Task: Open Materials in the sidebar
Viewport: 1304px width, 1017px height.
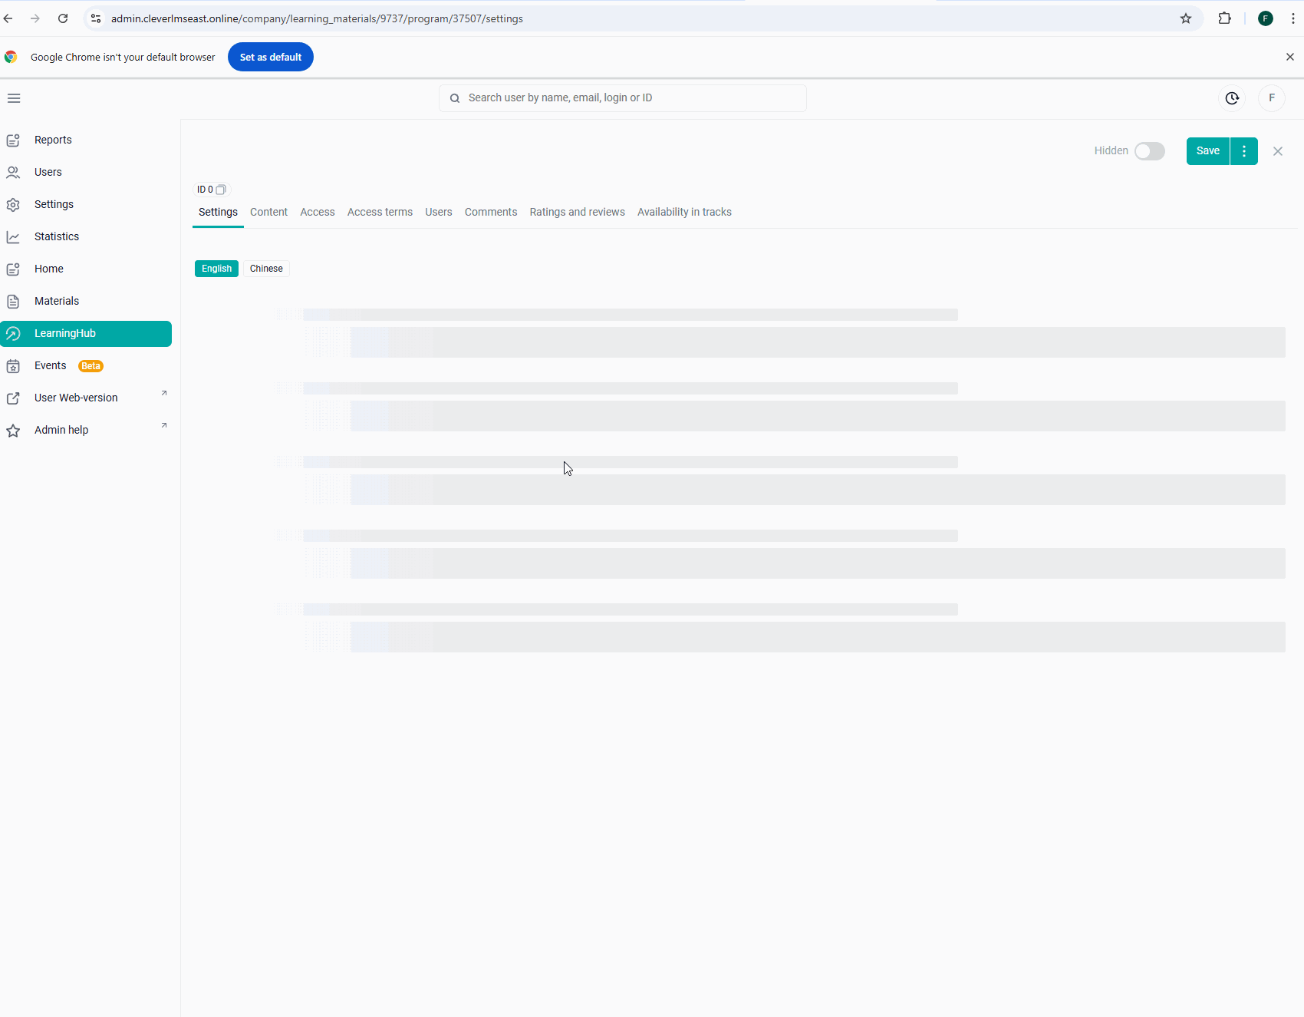Action: point(86,301)
